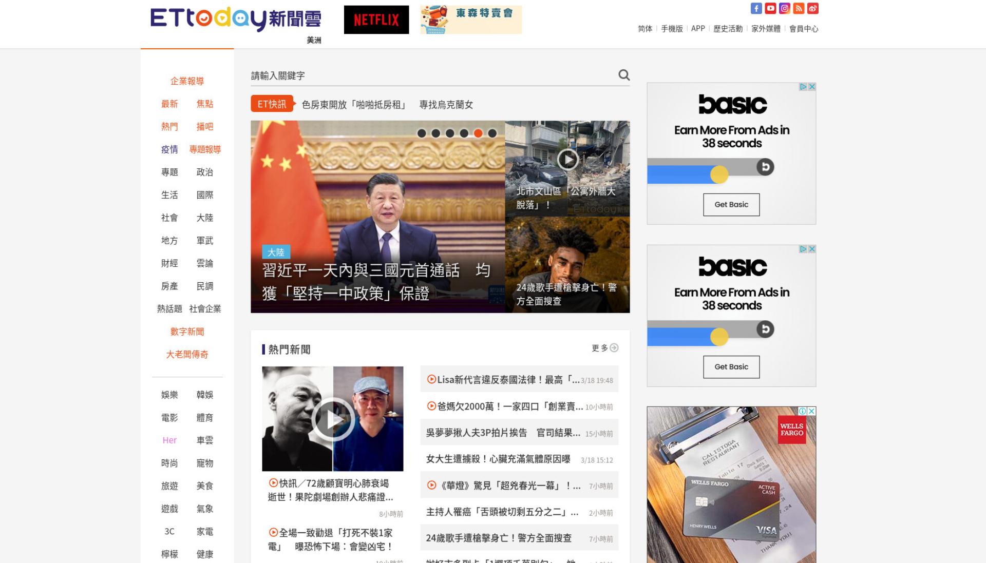Select the third carousel dot

point(450,133)
